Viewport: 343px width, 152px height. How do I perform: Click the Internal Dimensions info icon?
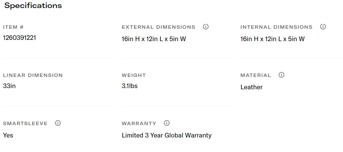coord(323,27)
